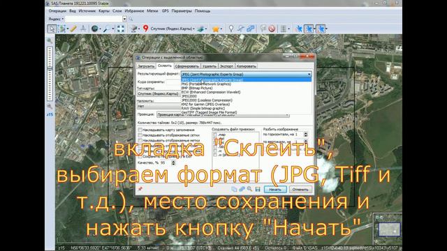Switch to the Сформировать tab
Image resolution: width=447 pixels, height=251 pixels.
pyautogui.click(x=187, y=66)
